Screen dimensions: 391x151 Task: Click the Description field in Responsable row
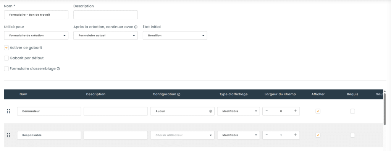116,135
